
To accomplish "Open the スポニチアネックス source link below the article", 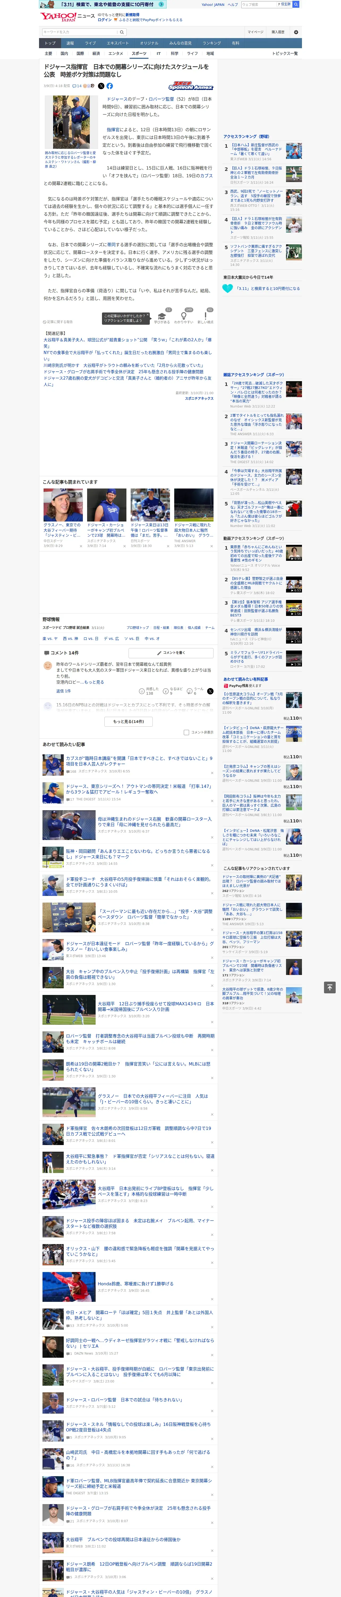I will pyautogui.click(x=199, y=399).
